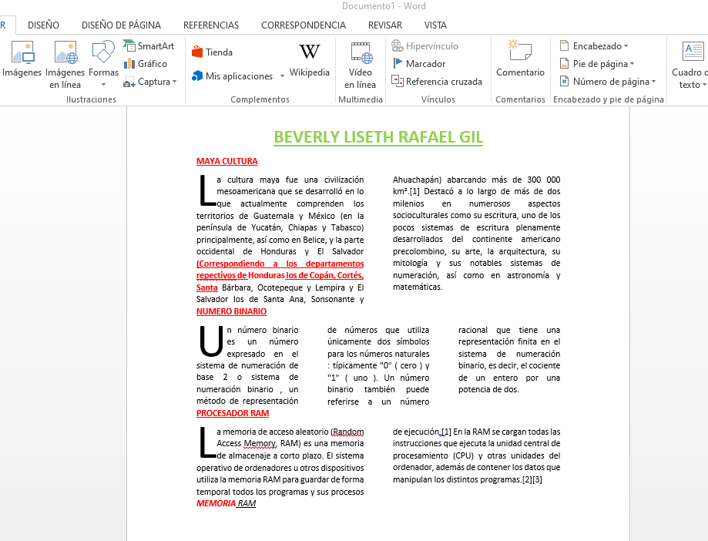Click the MEMORIA RAM heading
This screenshot has width=708, height=541.
pos(226,503)
